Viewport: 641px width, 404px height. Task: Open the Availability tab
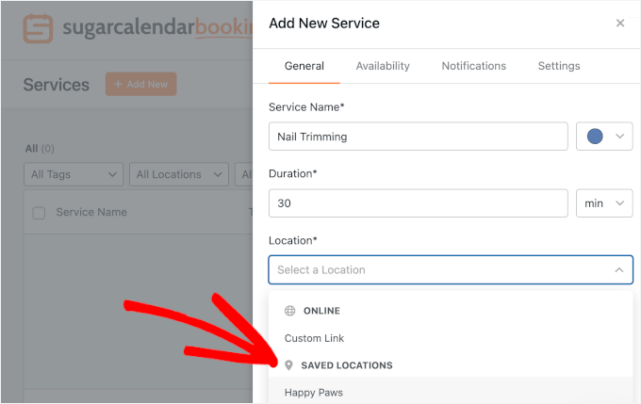(383, 66)
